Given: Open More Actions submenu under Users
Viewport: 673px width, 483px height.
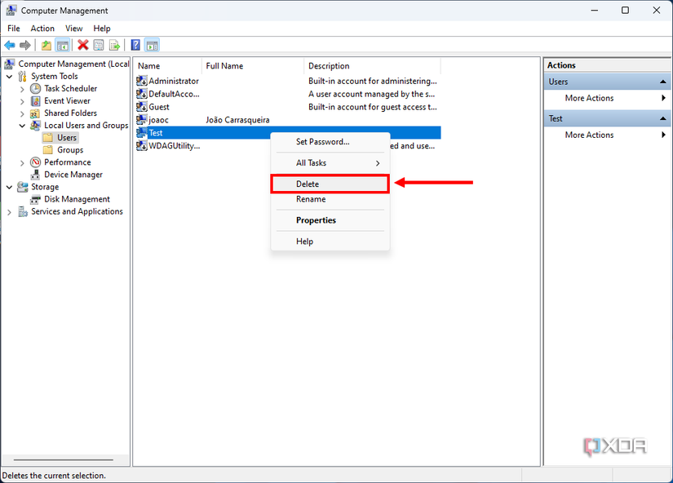Looking at the screenshot, I should point(608,98).
